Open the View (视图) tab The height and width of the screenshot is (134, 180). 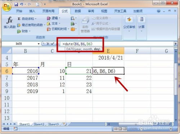pos(104,11)
